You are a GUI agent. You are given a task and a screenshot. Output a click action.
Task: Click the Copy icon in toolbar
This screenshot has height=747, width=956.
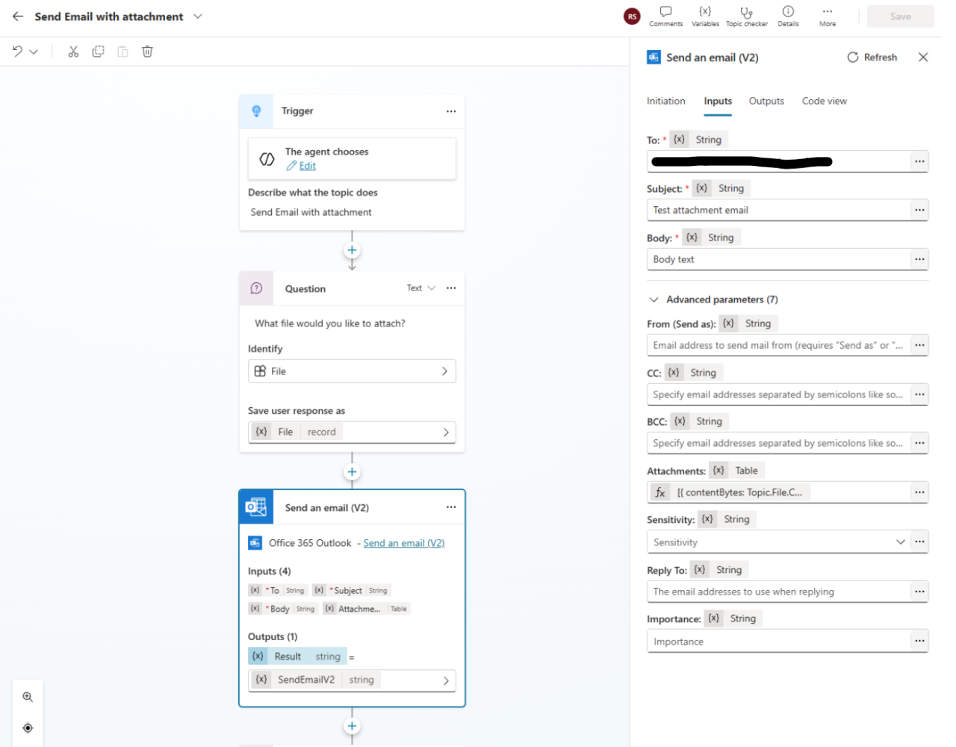[x=98, y=52]
